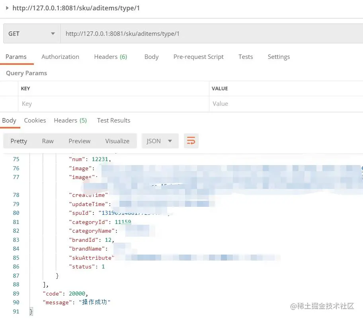Switch to Preview response view
Screen dimensions: 363x319
(80, 141)
